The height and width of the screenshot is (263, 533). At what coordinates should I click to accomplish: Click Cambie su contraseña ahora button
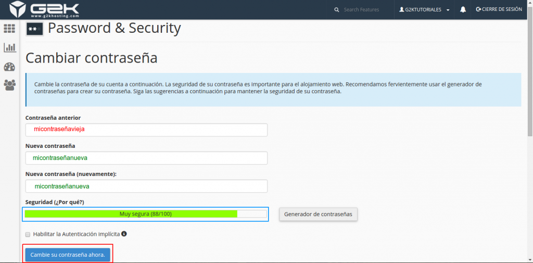click(x=68, y=255)
